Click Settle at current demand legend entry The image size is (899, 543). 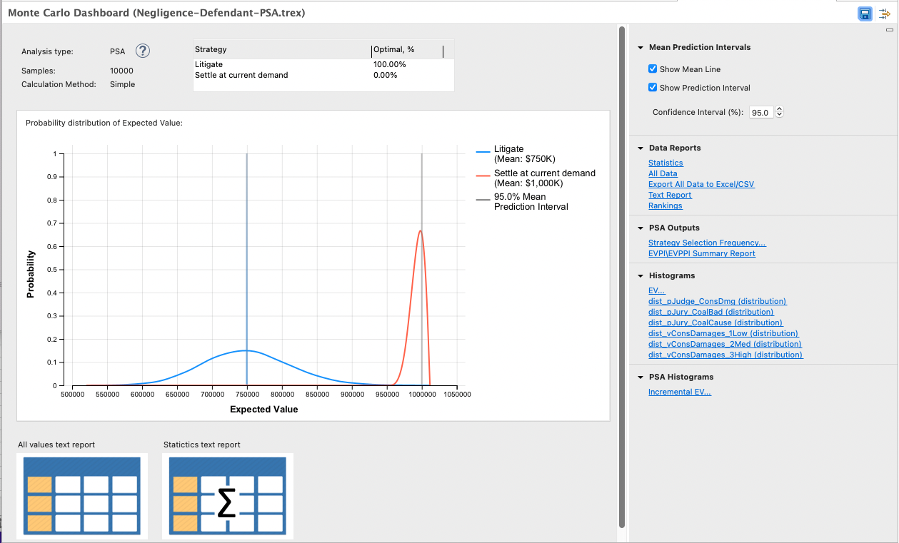tap(536, 178)
